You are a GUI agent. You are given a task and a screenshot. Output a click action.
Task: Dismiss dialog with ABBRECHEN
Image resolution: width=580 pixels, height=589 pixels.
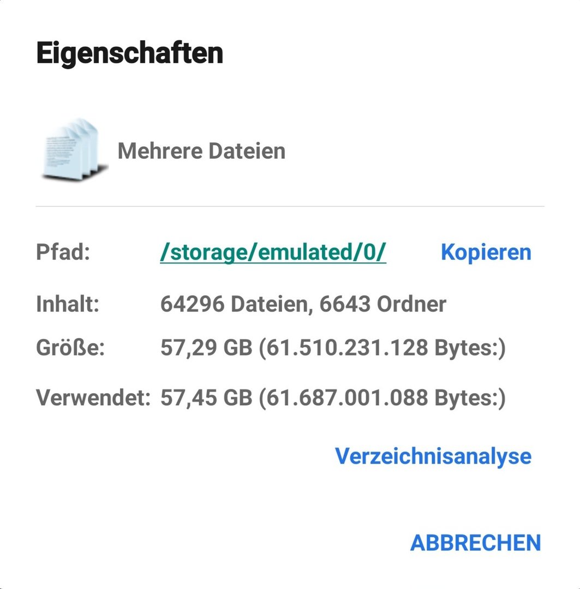(475, 543)
